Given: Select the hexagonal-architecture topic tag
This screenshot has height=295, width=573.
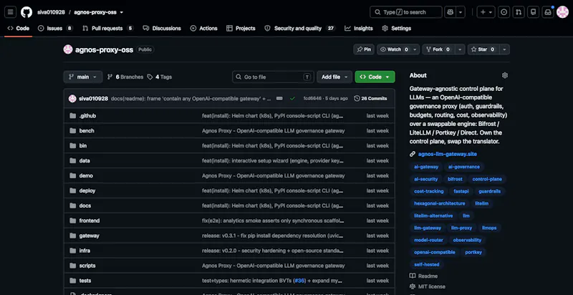Looking at the screenshot, I should [x=439, y=203].
